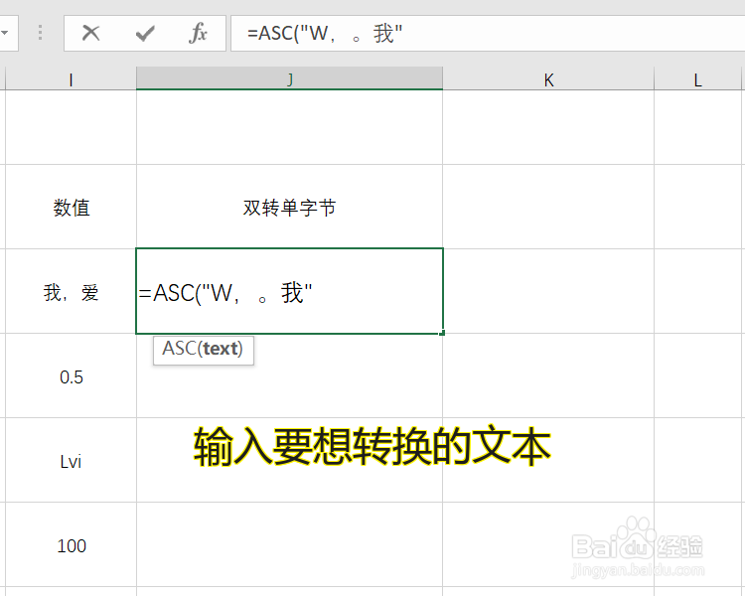This screenshot has width=745, height=596.
Task: Select the cell with value 0.5
Action: (x=71, y=375)
